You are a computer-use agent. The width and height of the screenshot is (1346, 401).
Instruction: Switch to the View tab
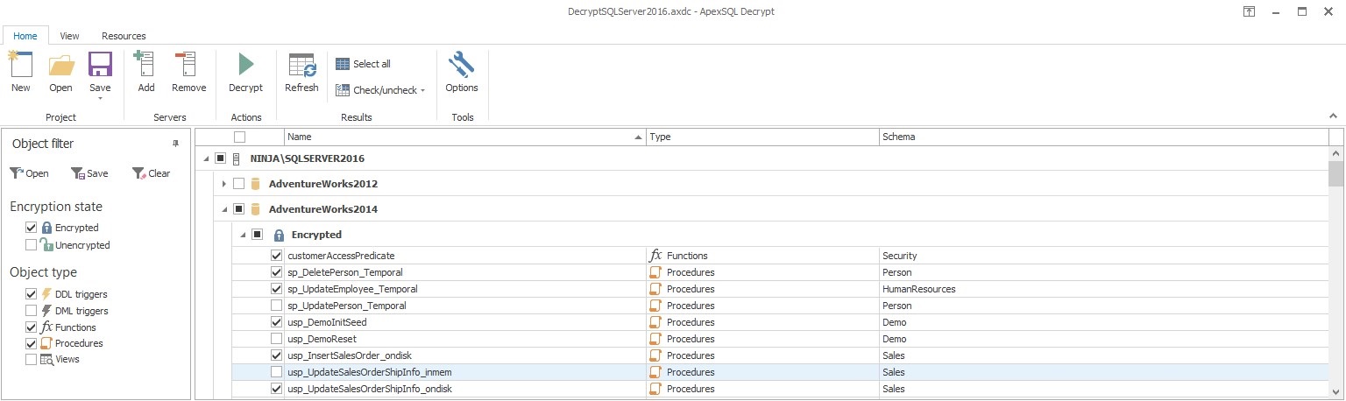coord(69,36)
